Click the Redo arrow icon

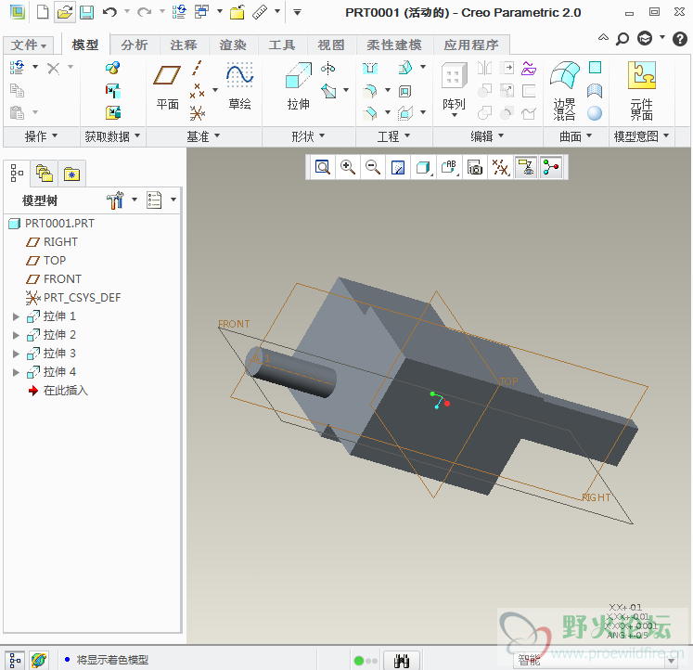[x=144, y=12]
